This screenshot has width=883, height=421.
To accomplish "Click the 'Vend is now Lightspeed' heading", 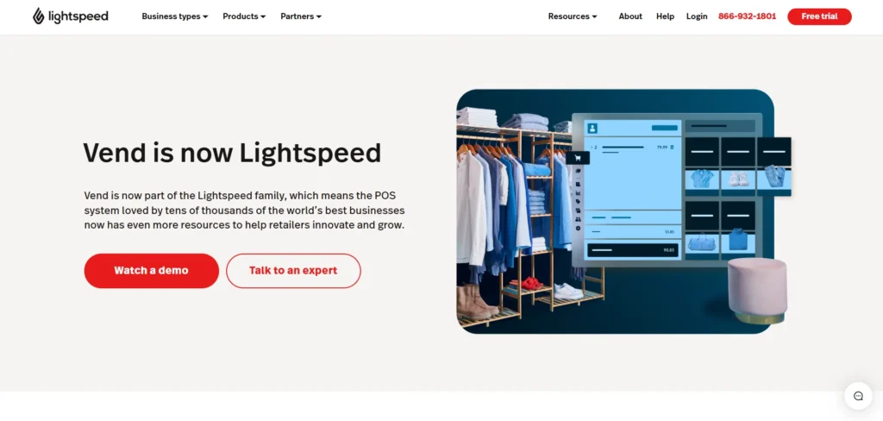I will (232, 153).
